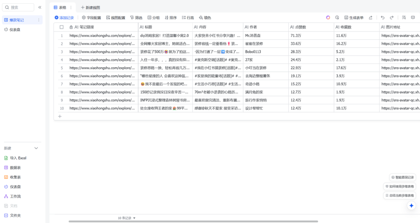
Task: Select the author cell 奇迹小路
Action: tap(266, 84)
